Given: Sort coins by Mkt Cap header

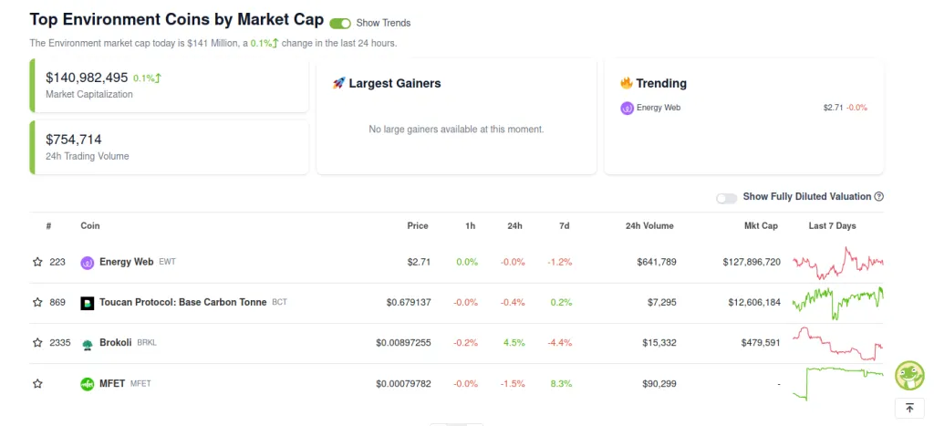Looking at the screenshot, I should 761,225.
